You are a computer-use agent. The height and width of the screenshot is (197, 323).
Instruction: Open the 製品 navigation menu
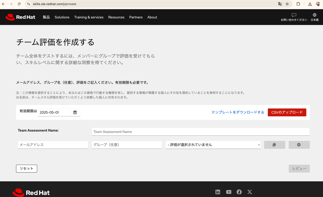[46, 17]
